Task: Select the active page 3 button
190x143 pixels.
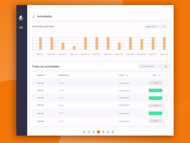Action: (x=98, y=132)
